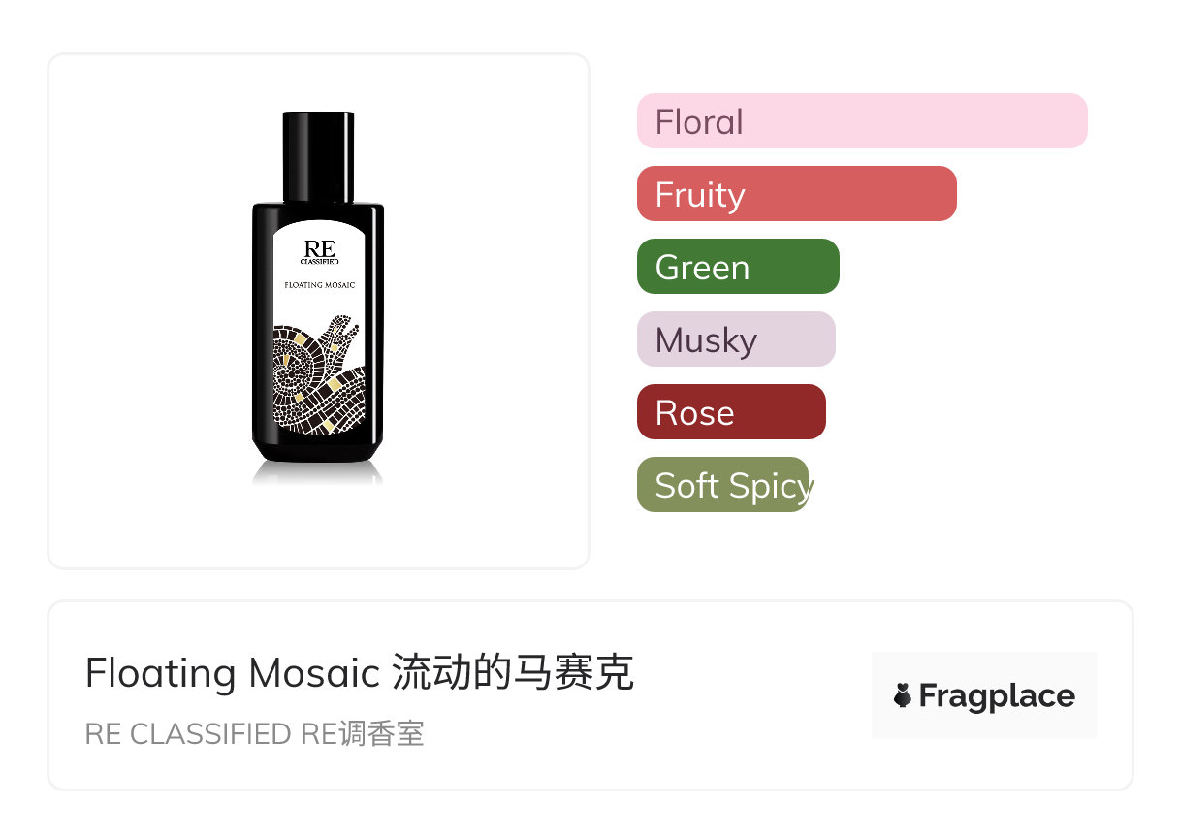Screen dimensions: 1181x838
Task: Click the Floating Mosaic text on bottle
Action: click(x=319, y=285)
